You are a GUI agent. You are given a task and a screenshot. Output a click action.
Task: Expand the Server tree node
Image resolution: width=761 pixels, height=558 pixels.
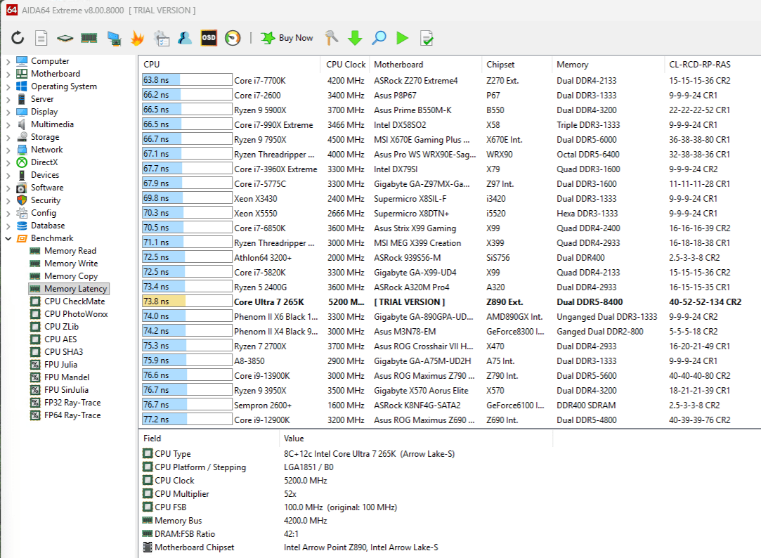point(8,99)
